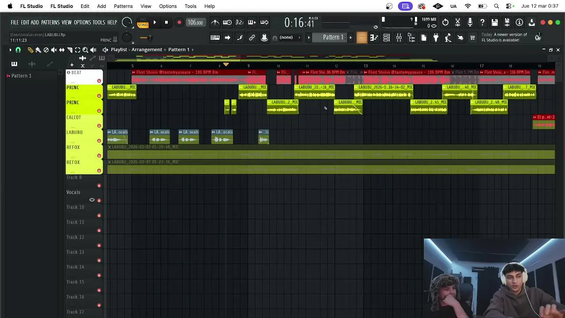Select the Slice tool in playlist toolbar

point(70,50)
